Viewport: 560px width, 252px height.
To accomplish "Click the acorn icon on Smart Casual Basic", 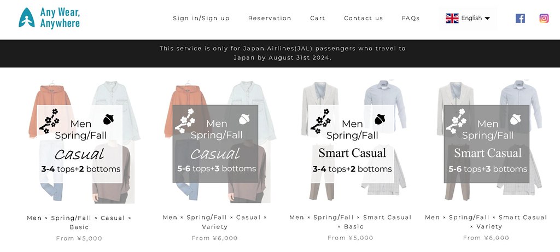I will 380,119.
